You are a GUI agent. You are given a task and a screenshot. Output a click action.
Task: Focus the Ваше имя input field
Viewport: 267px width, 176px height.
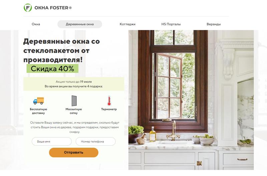click(x=52, y=141)
